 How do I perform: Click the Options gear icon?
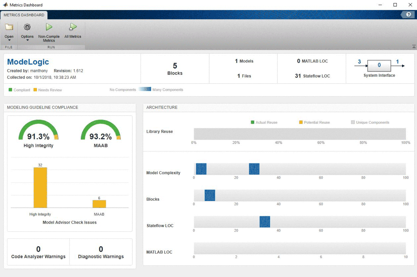coord(27,27)
